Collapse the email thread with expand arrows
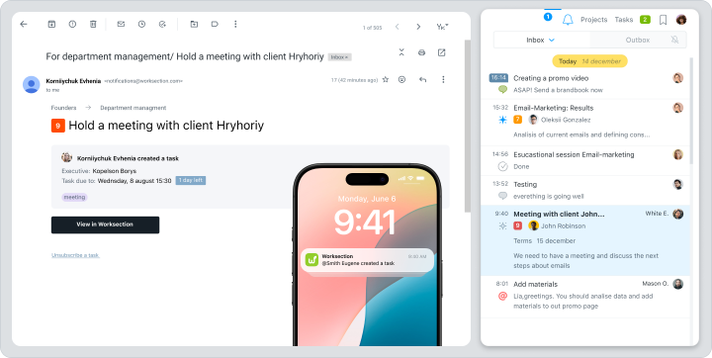Image resolution: width=712 pixels, height=358 pixels. point(401,52)
